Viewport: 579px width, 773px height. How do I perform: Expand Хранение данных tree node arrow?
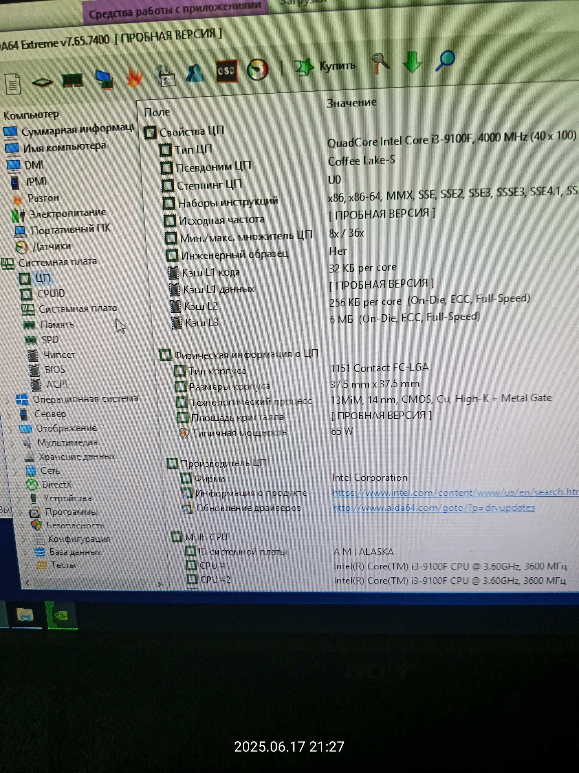[14, 458]
